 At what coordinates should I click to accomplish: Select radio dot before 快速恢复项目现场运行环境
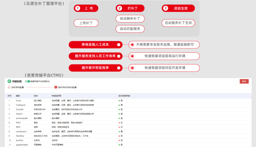132,56
